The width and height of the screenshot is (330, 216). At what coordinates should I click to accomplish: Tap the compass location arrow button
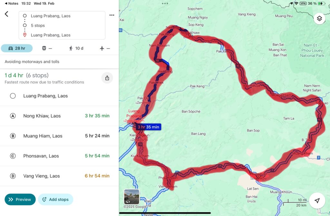pyautogui.click(x=317, y=201)
